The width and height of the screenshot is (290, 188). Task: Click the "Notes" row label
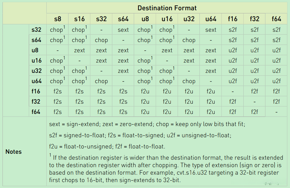click(x=14, y=152)
